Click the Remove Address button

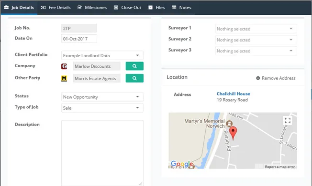[276, 78]
